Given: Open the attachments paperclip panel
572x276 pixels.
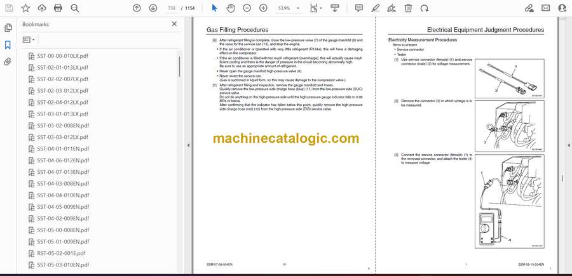Looking at the screenshot, I should 8,62.
